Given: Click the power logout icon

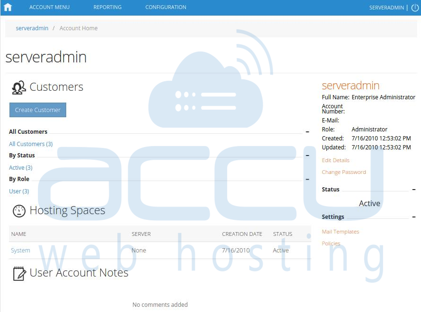Looking at the screenshot, I should (x=415, y=8).
